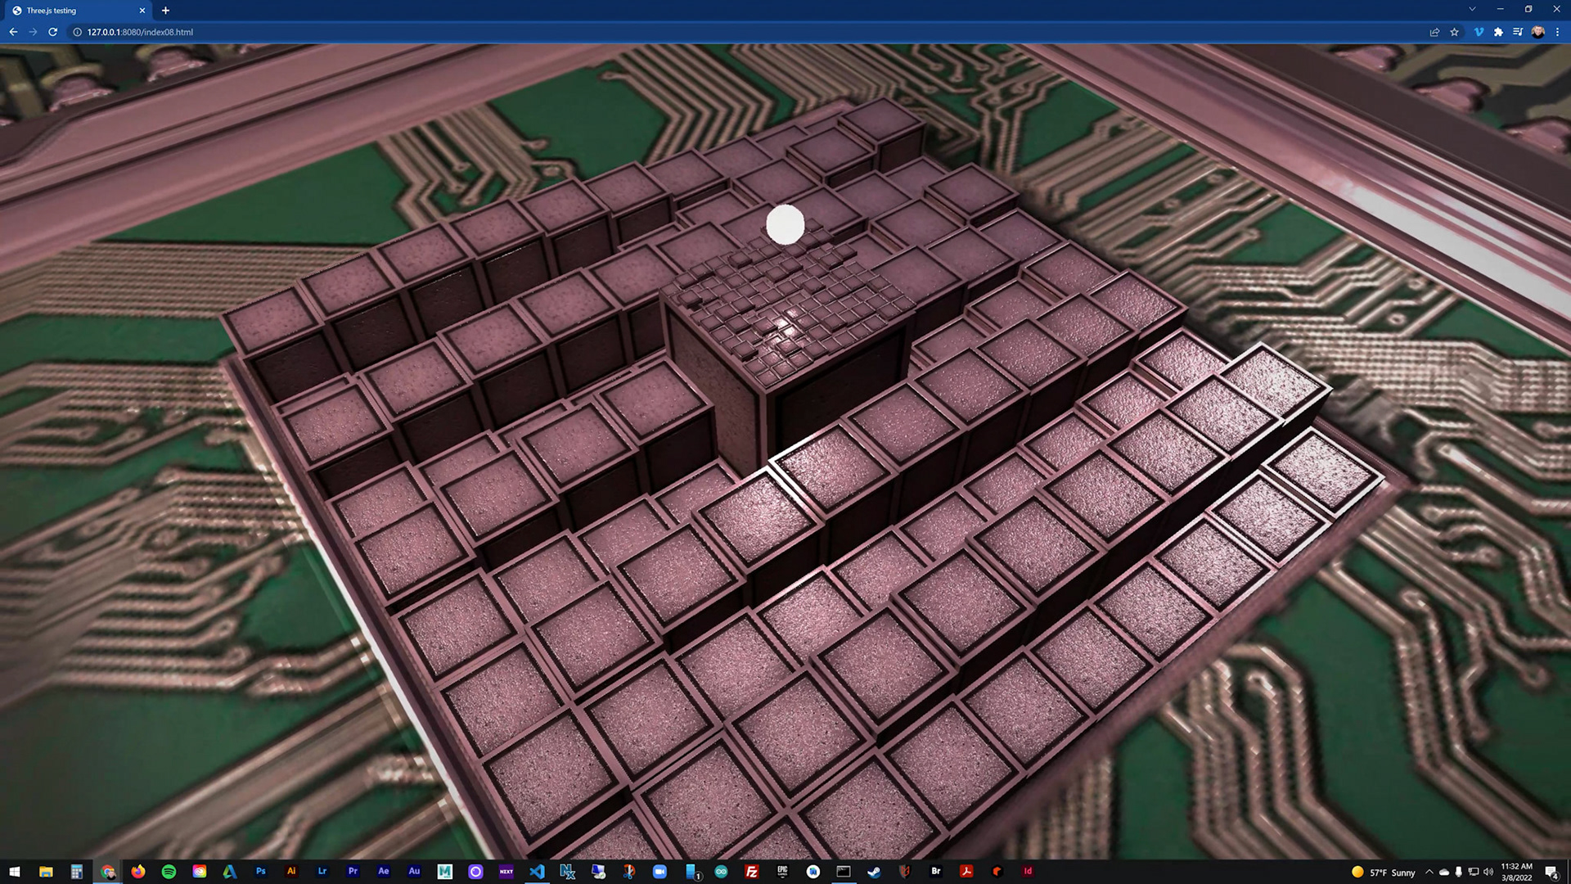Open Spotify from taskbar
1571x884 pixels.
point(169,871)
